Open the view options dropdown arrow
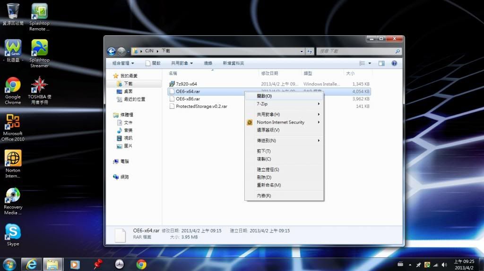484x271 pixels. [370, 63]
